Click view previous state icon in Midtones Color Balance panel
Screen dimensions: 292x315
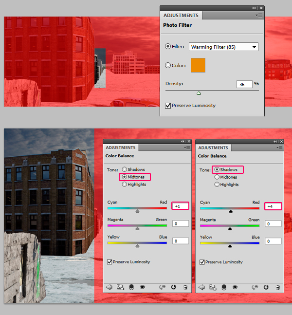[x=162, y=287]
